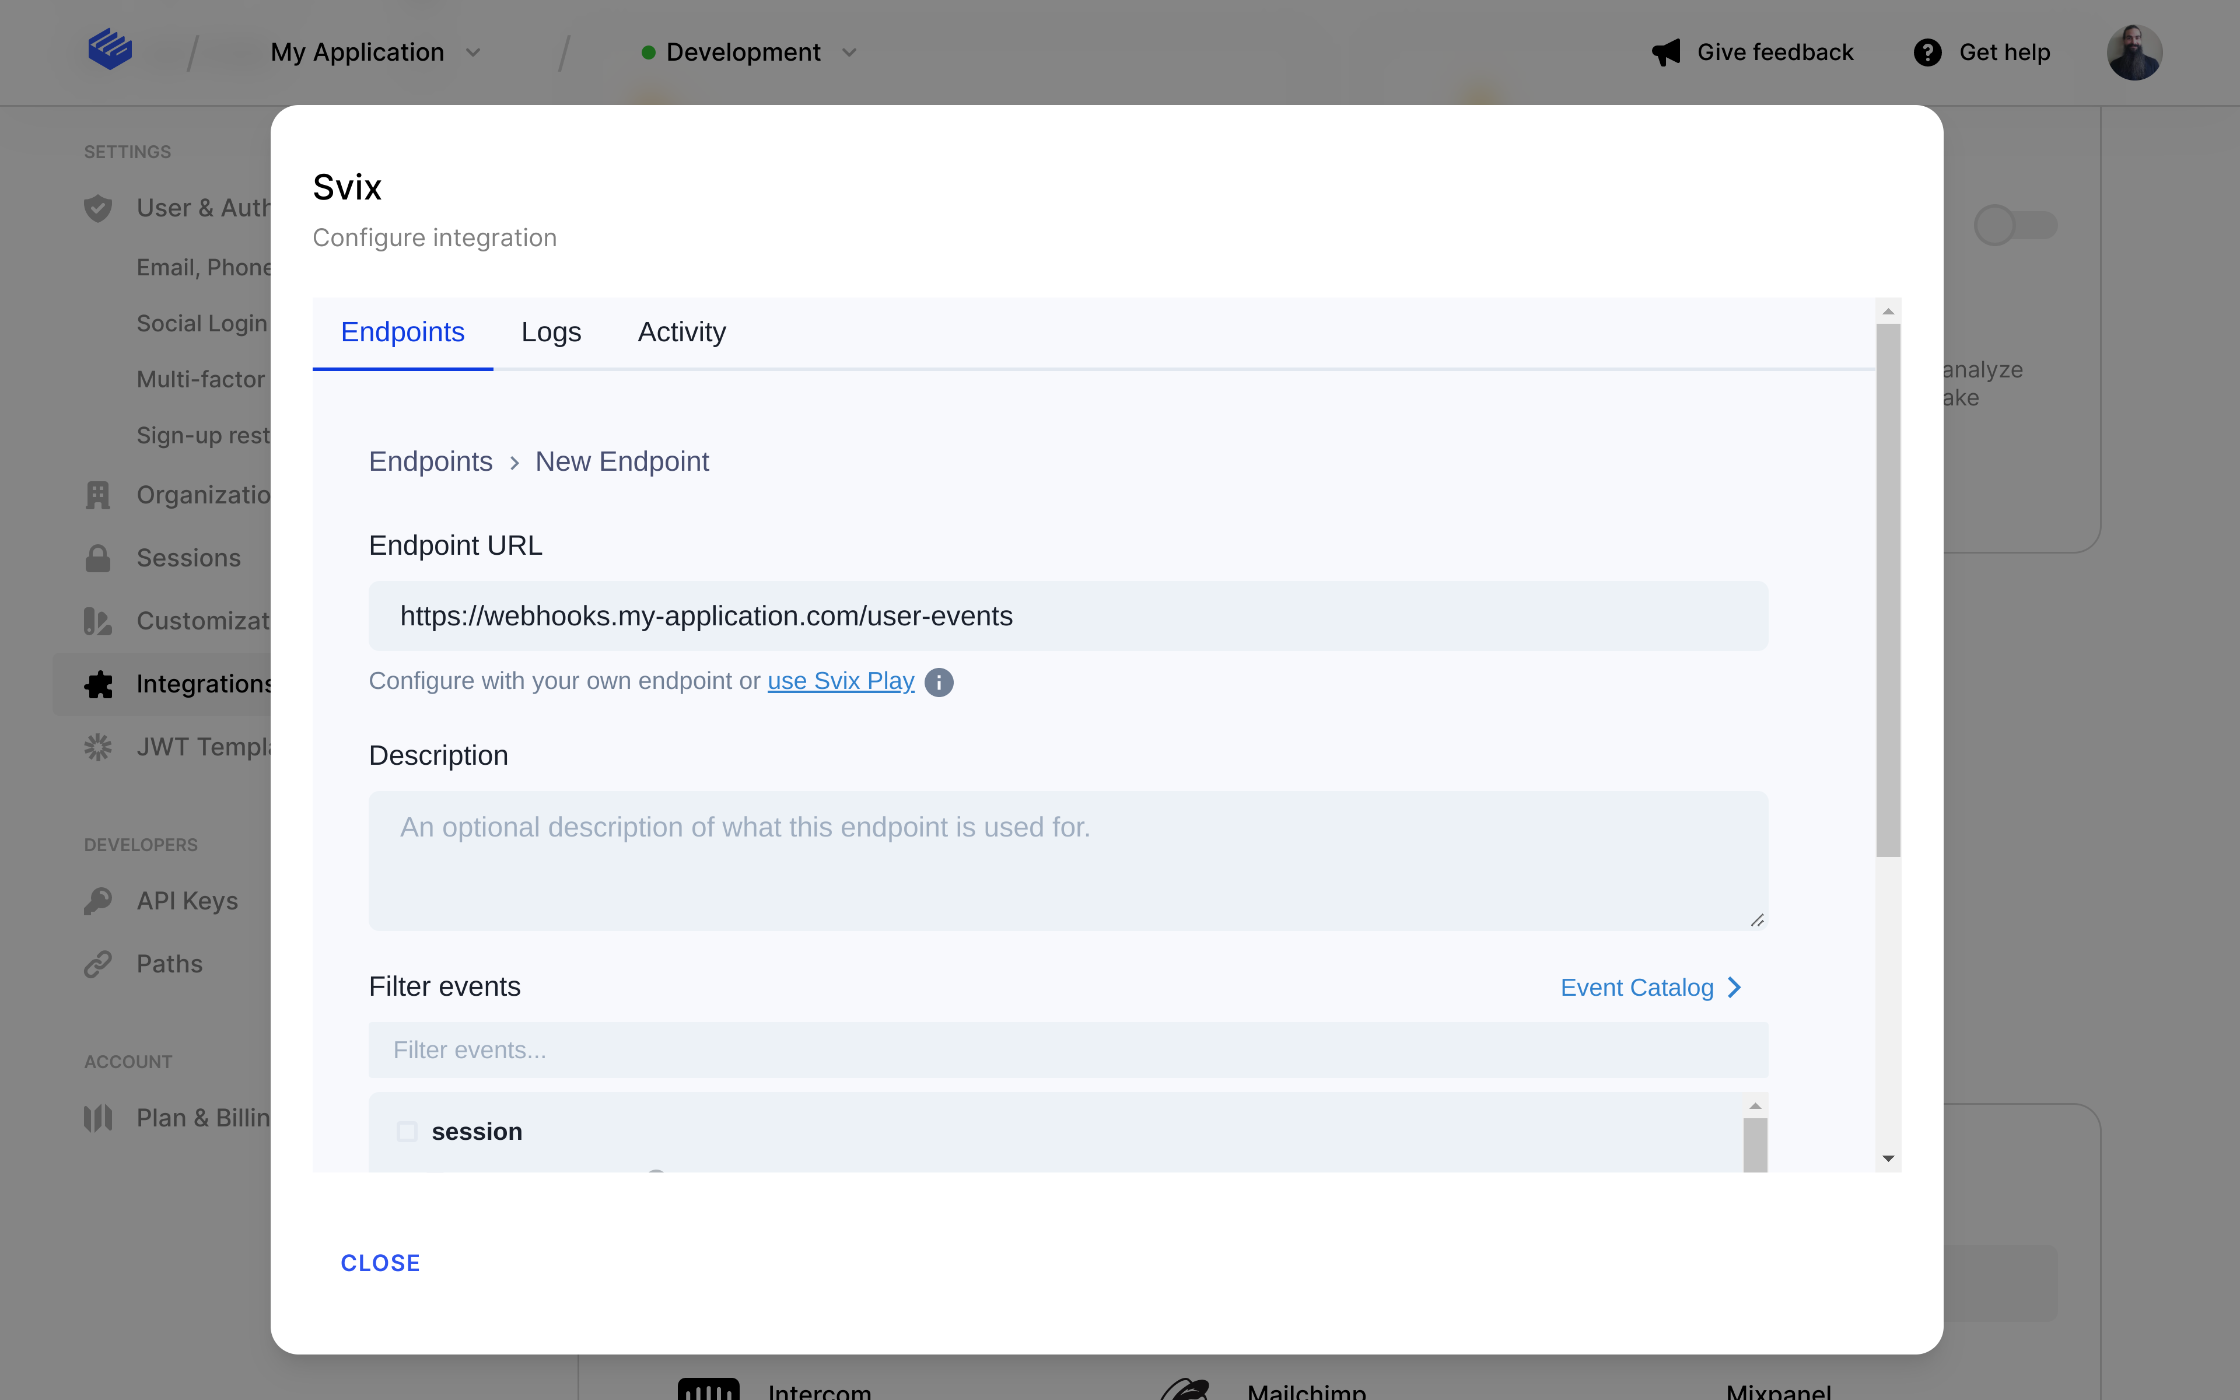
Task: Click the session event label
Action: click(x=477, y=1132)
